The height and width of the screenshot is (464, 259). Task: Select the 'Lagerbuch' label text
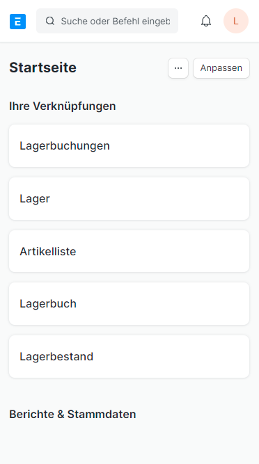coord(48,303)
